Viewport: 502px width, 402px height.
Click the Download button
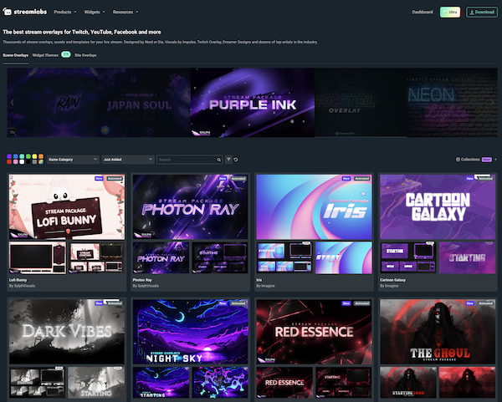tap(482, 13)
